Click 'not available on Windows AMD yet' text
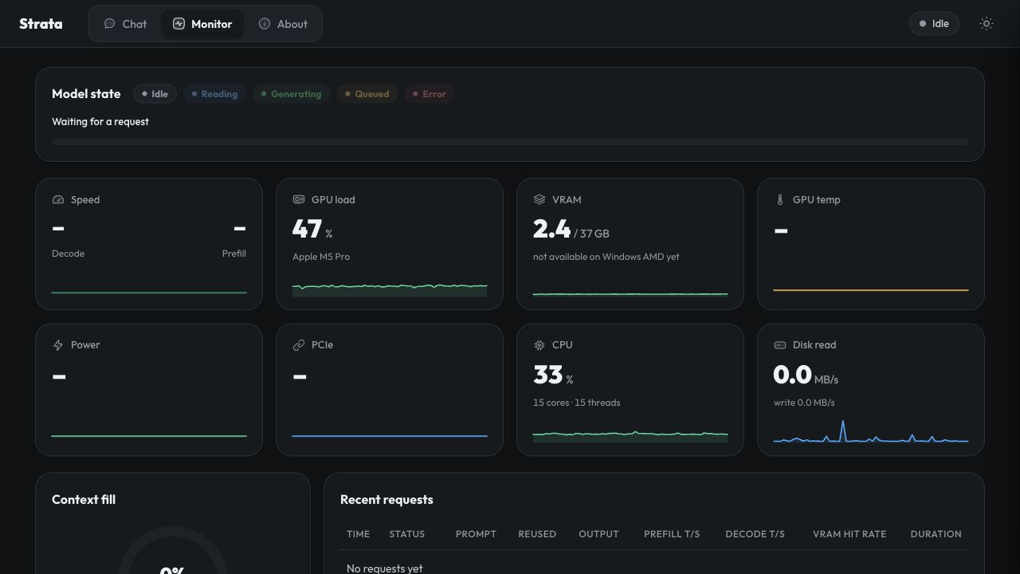The width and height of the screenshot is (1020, 574). coord(606,257)
